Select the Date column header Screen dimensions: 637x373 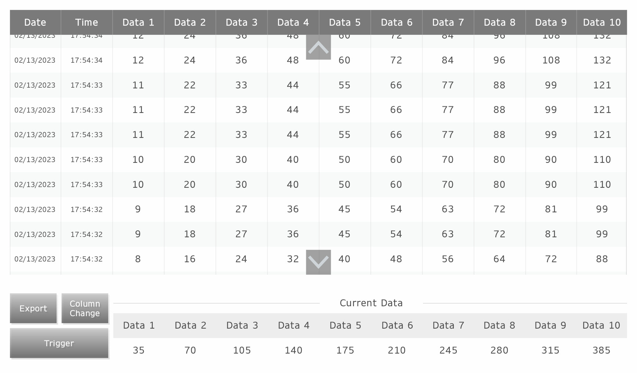tap(35, 22)
